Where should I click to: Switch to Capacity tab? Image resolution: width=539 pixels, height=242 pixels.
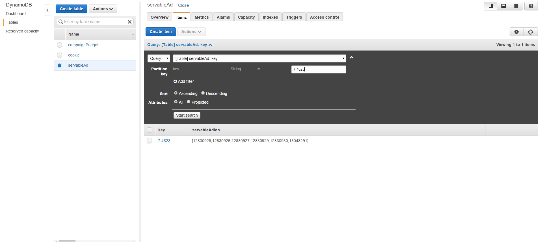pyautogui.click(x=246, y=17)
